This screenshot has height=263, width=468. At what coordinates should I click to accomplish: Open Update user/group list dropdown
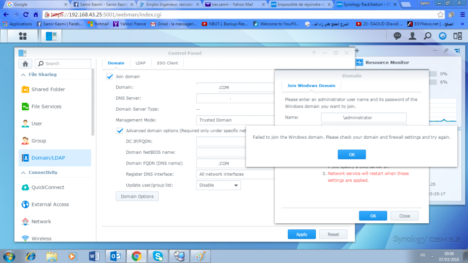[219, 185]
